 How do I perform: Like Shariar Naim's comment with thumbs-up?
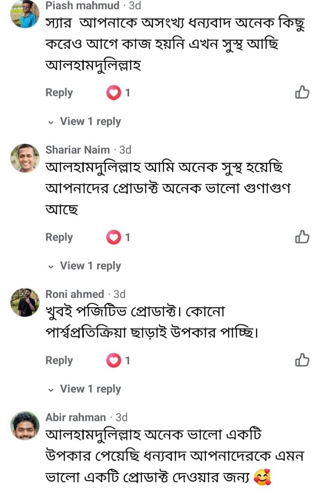(302, 237)
